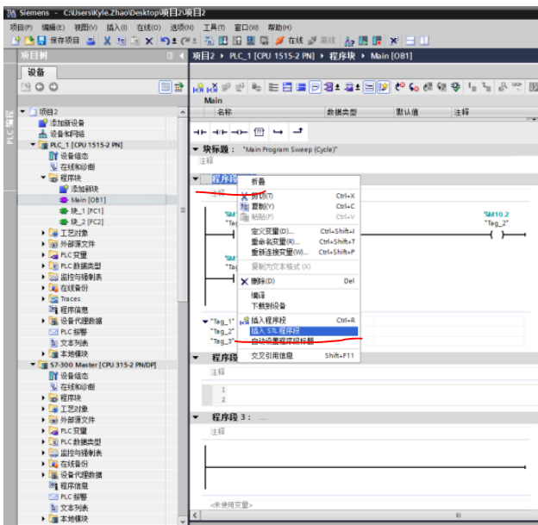Image resolution: width=538 pixels, height=525 pixels.
Task: Click the Tag_2 output coil at %M10.2
Action: click(x=497, y=234)
